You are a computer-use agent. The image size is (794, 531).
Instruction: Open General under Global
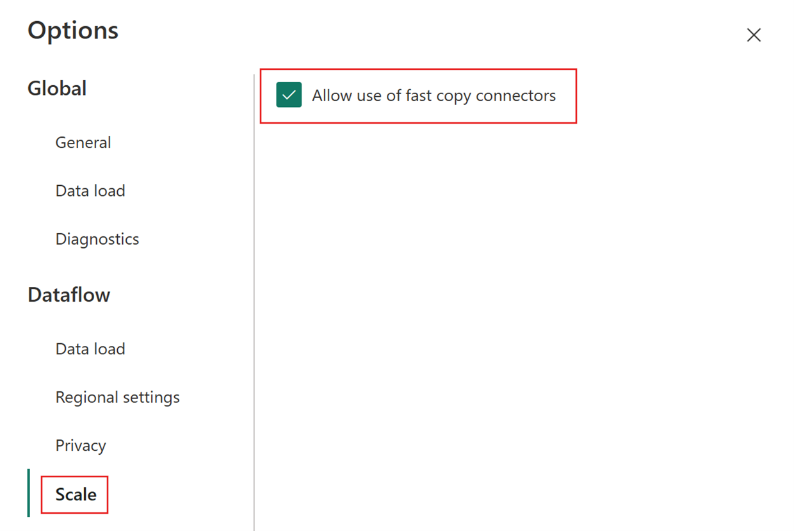click(83, 142)
